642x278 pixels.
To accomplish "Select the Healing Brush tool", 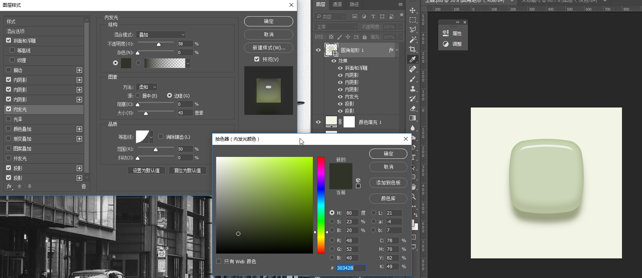I will [x=413, y=69].
